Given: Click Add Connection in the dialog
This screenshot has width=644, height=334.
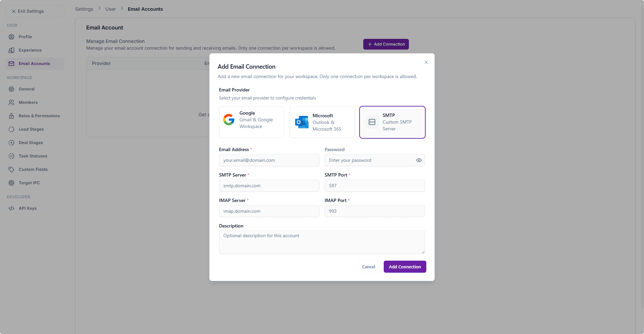Looking at the screenshot, I should (405, 267).
